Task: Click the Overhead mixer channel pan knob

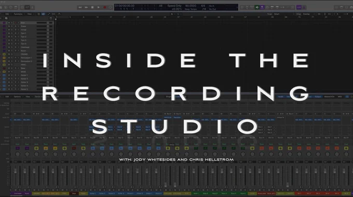Action: (18, 154)
